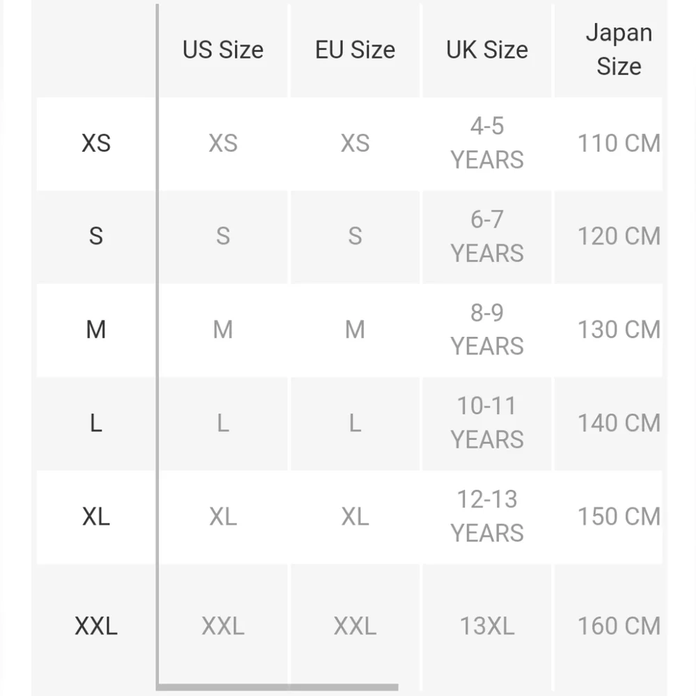
Task: Click the horizontal scrollbar below the table
Action: pos(278,688)
